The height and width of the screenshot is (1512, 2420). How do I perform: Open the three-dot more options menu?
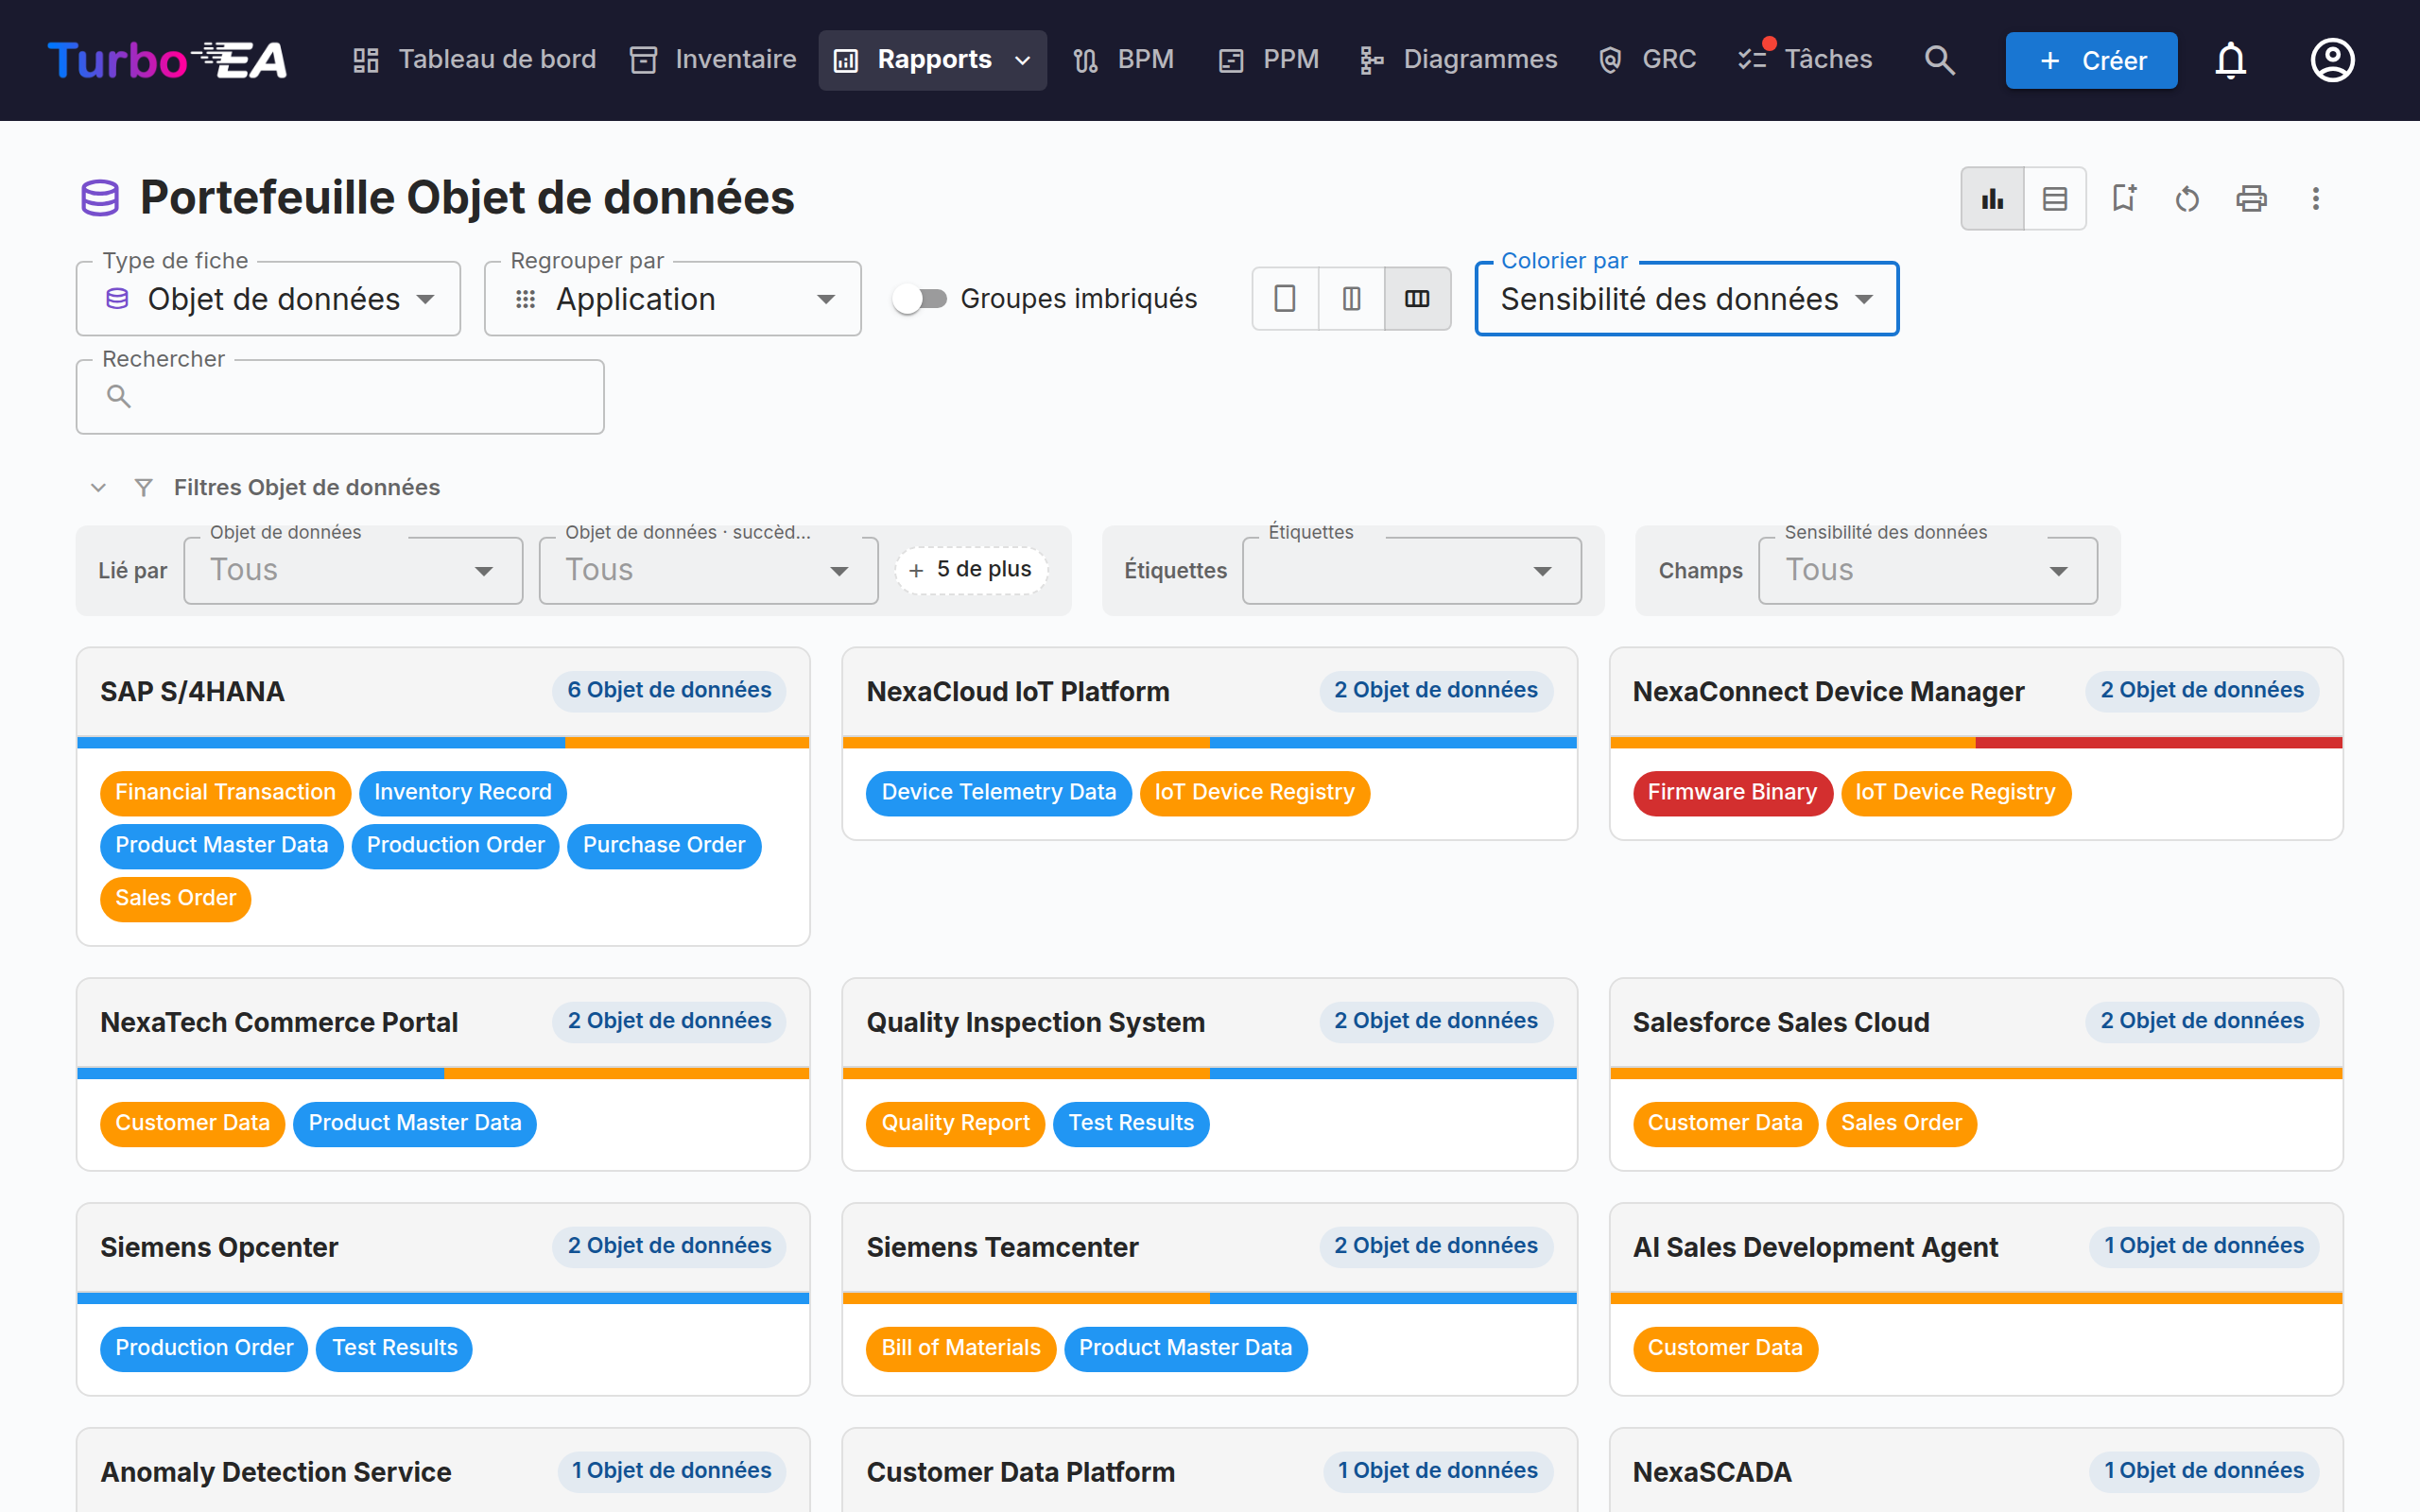point(2315,199)
